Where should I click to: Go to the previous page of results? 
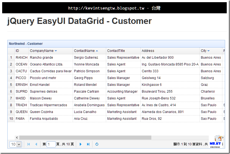tap(36, 144)
